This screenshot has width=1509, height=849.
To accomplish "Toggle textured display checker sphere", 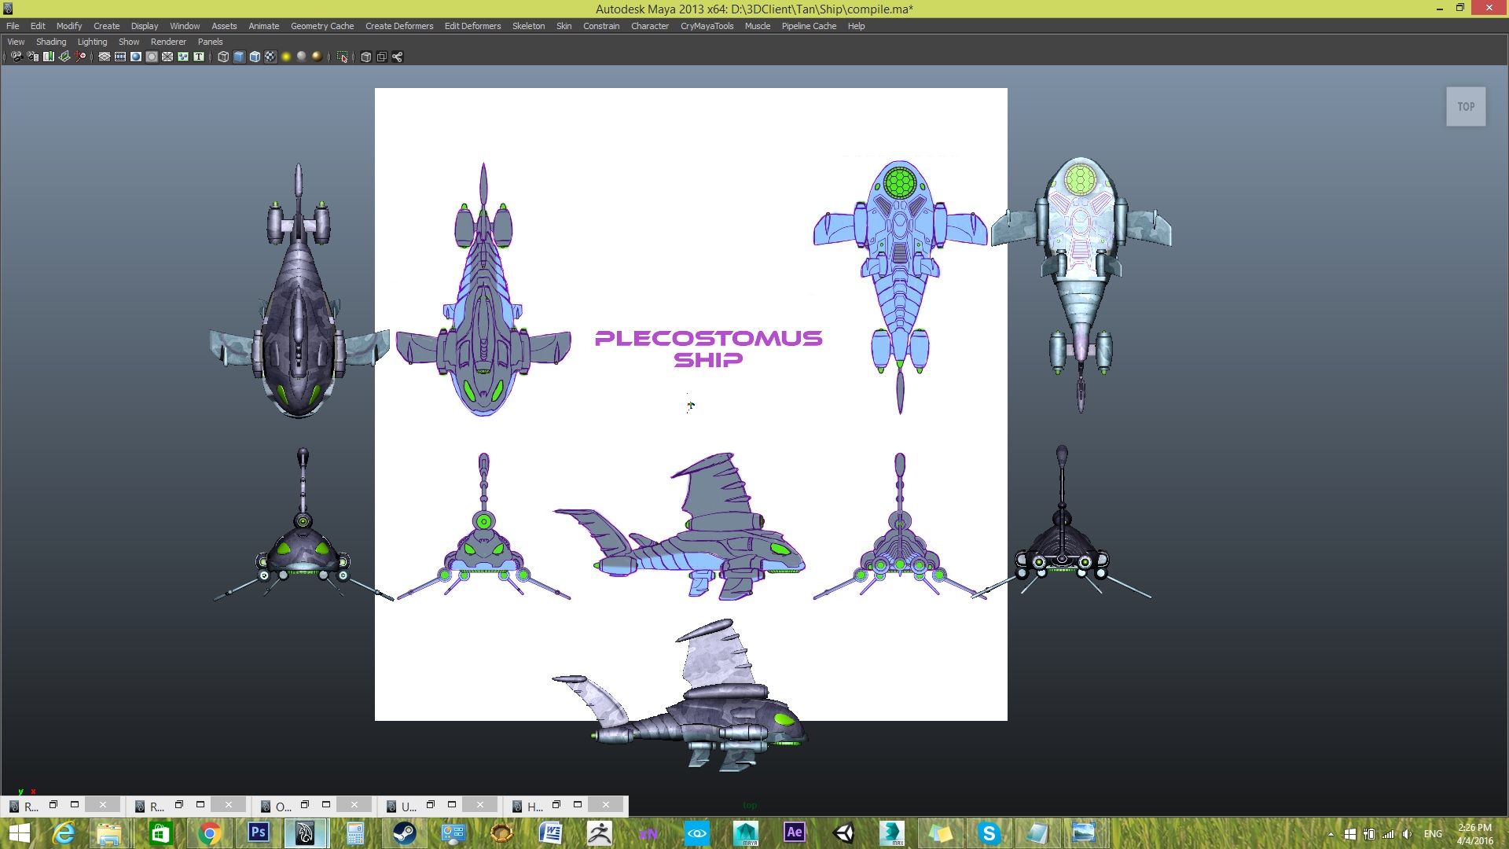I will coord(270,57).
